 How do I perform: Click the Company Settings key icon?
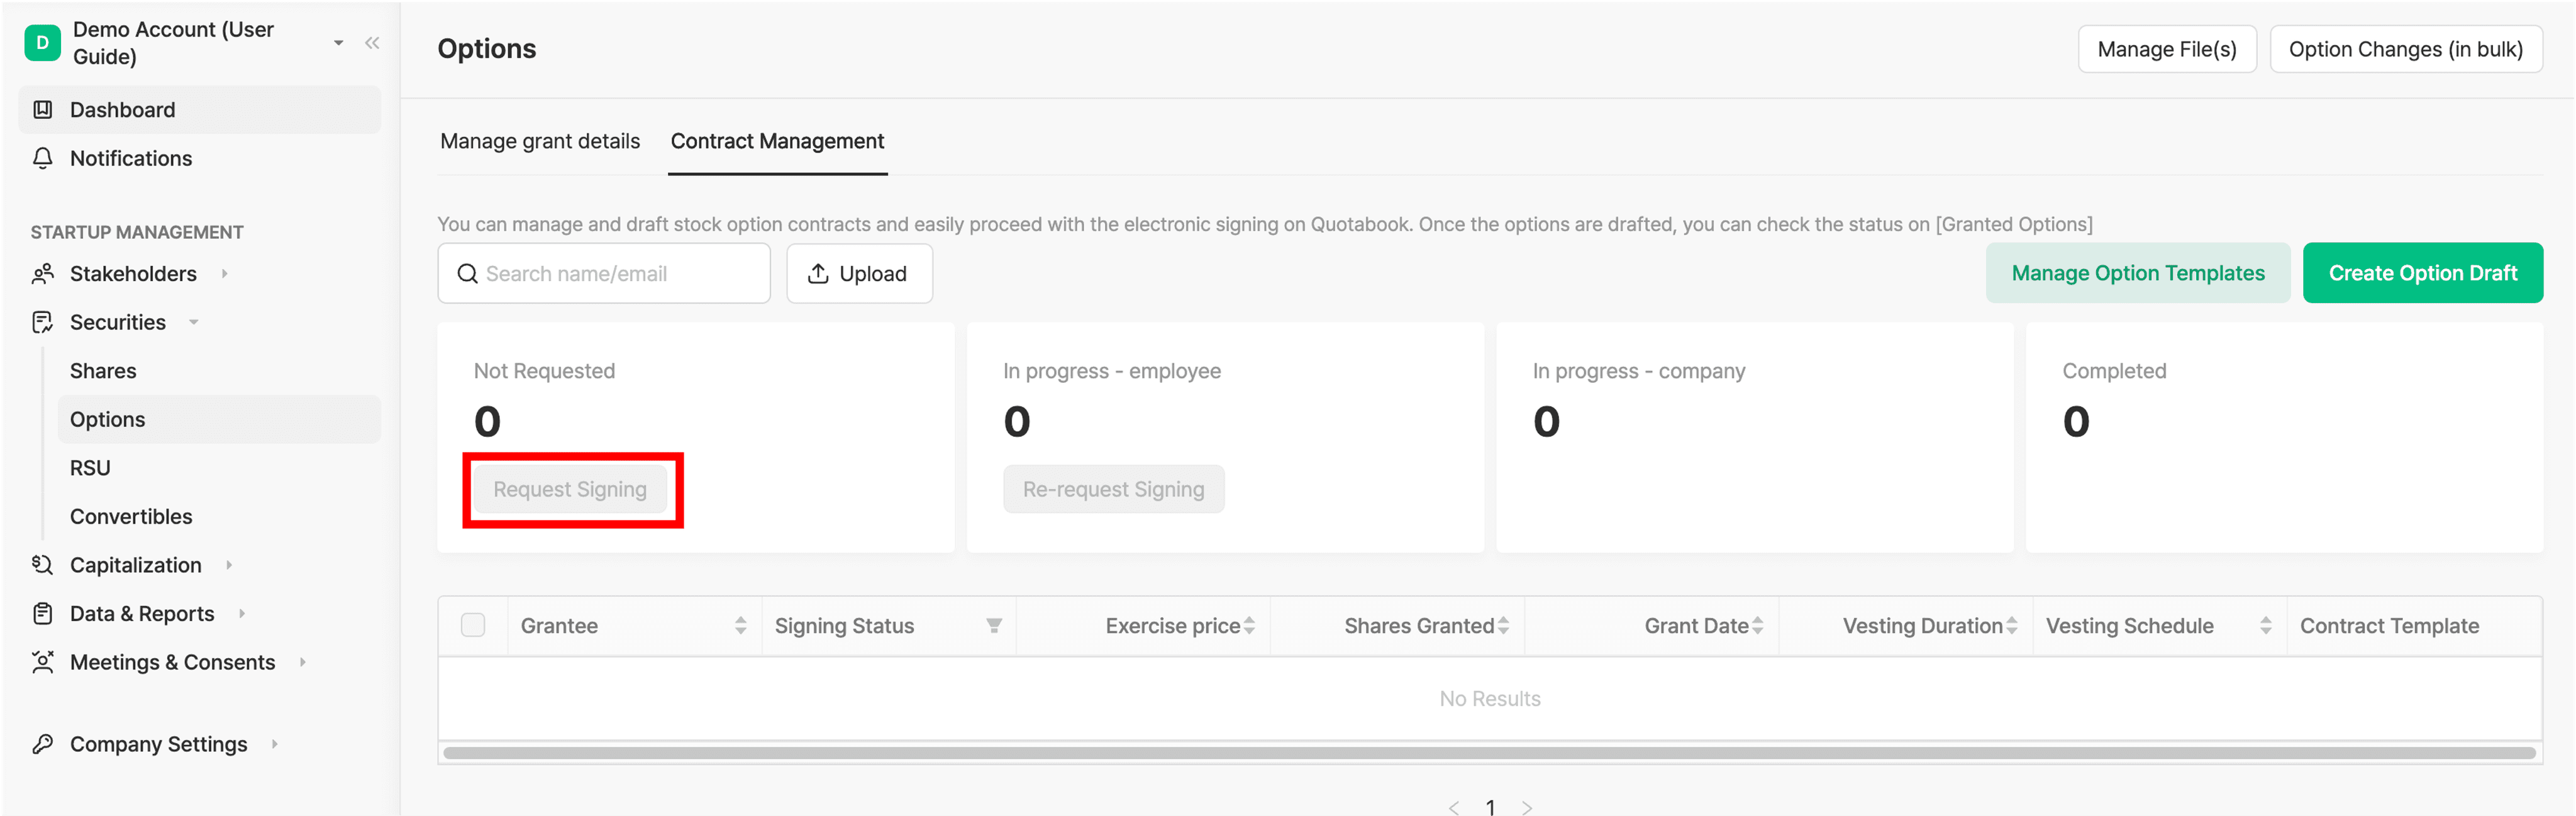pyautogui.click(x=42, y=744)
